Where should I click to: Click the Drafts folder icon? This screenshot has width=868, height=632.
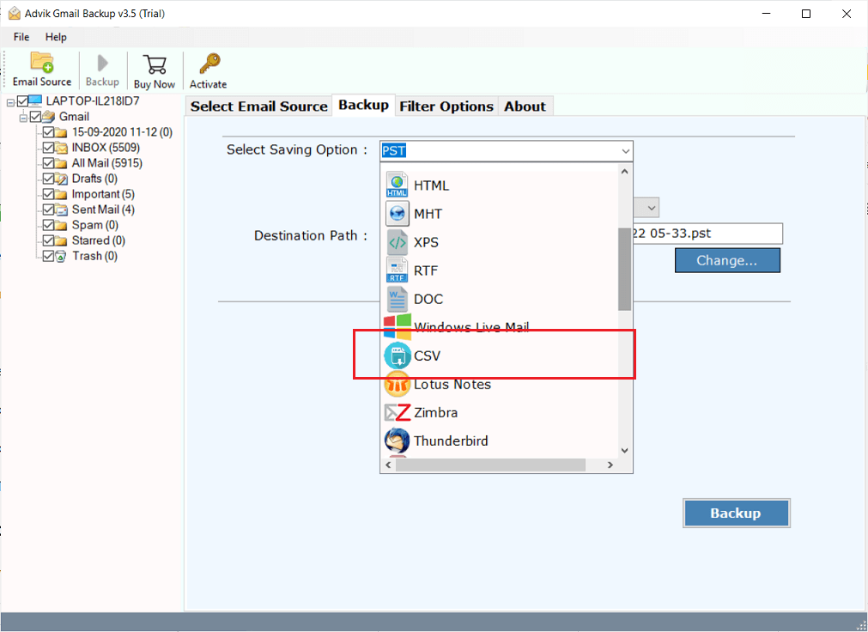click(62, 179)
